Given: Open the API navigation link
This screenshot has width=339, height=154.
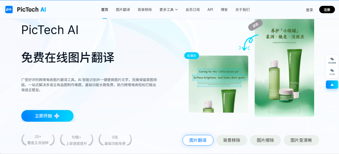Looking at the screenshot, I should coord(210,10).
